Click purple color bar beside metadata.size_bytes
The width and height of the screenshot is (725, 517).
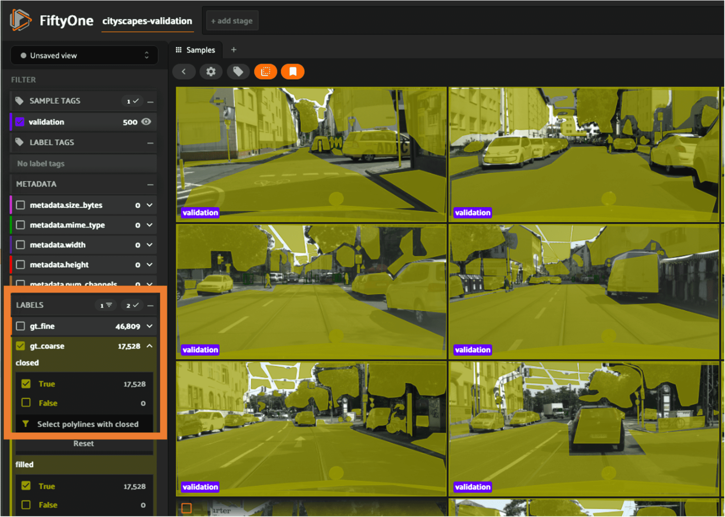11,205
